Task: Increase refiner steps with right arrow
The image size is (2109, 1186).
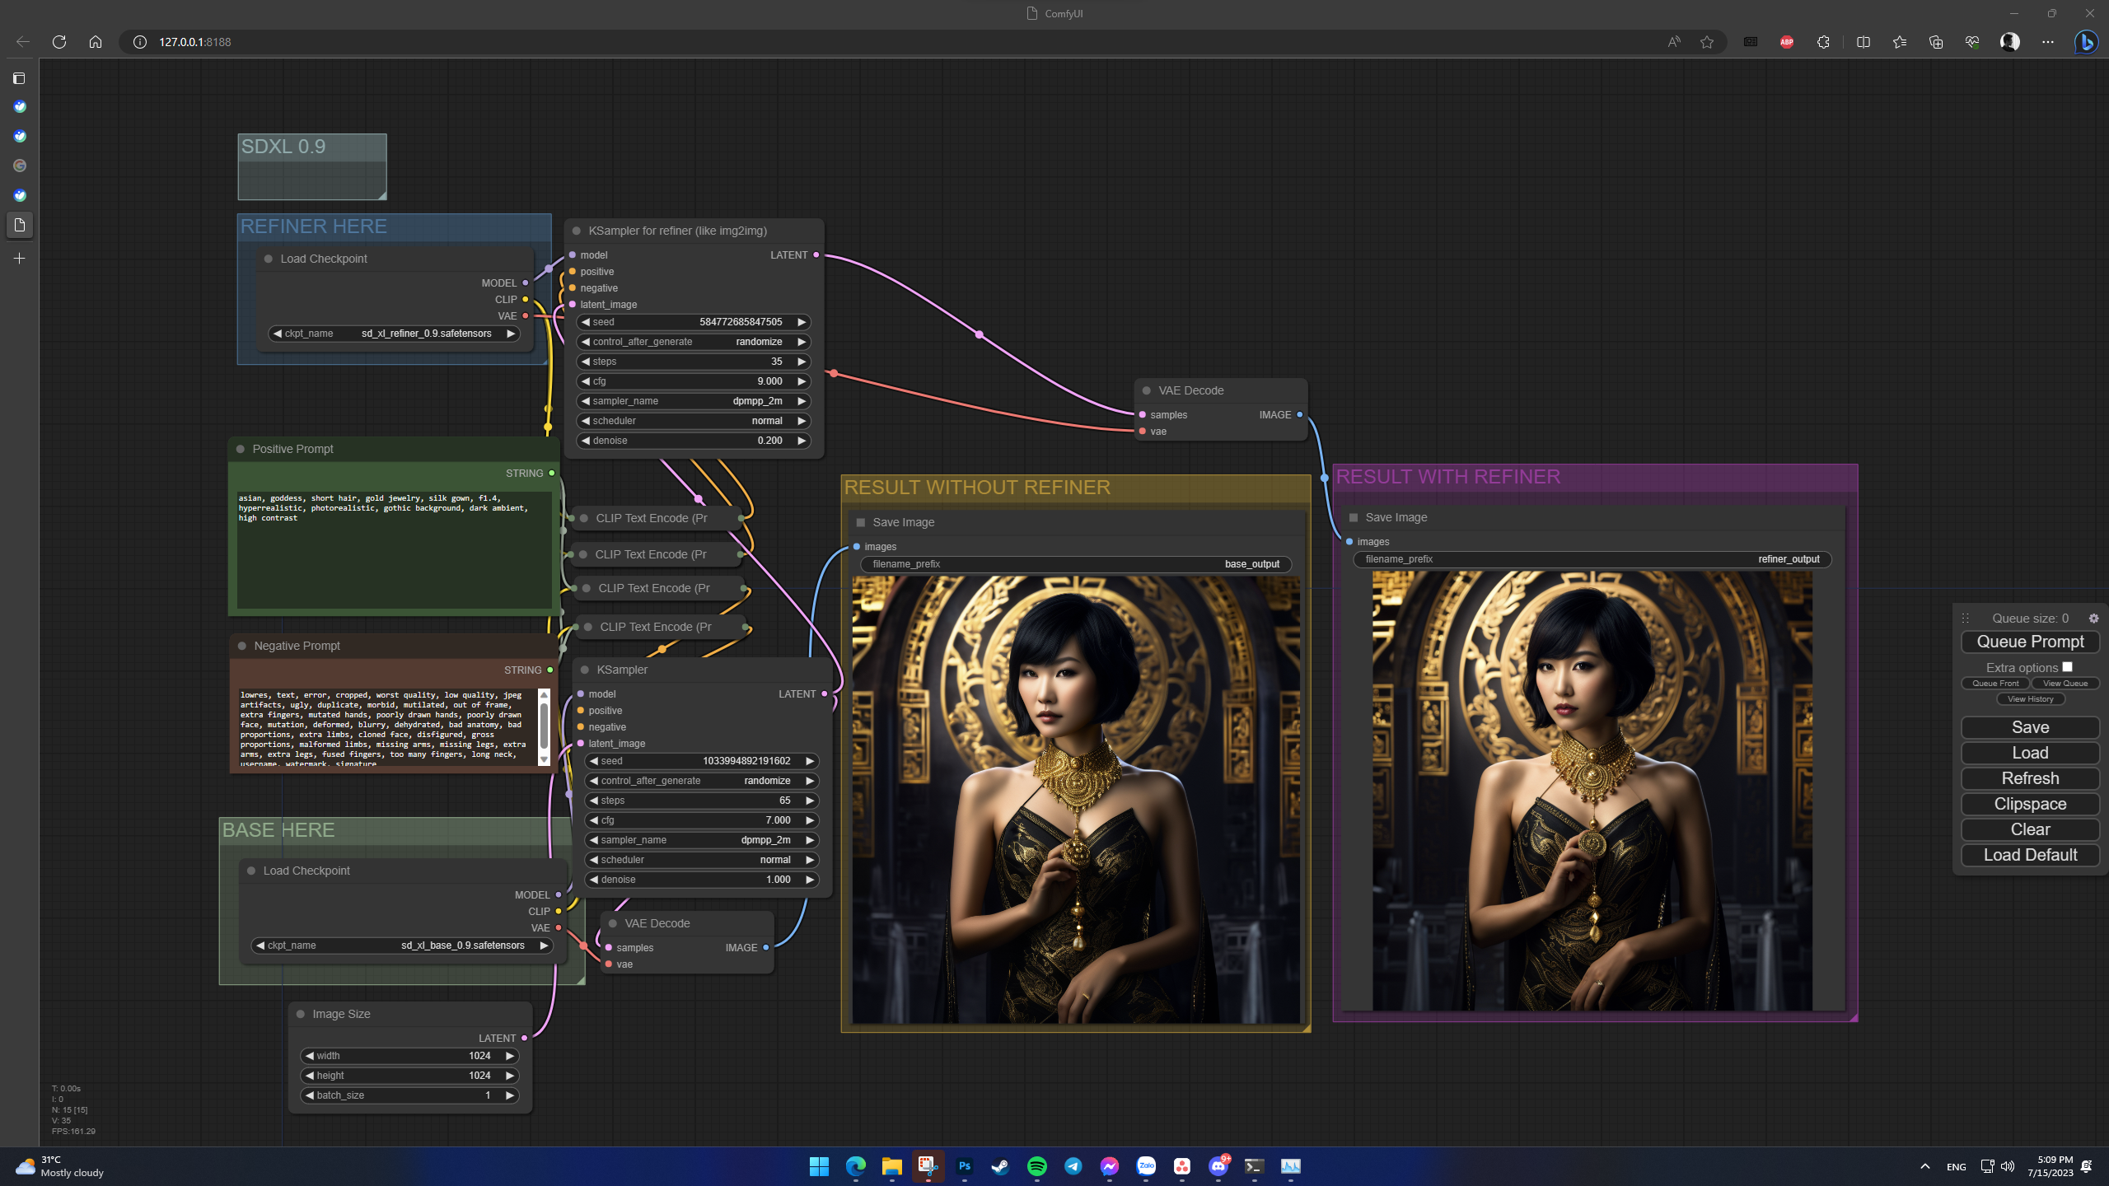Action: [x=802, y=362]
